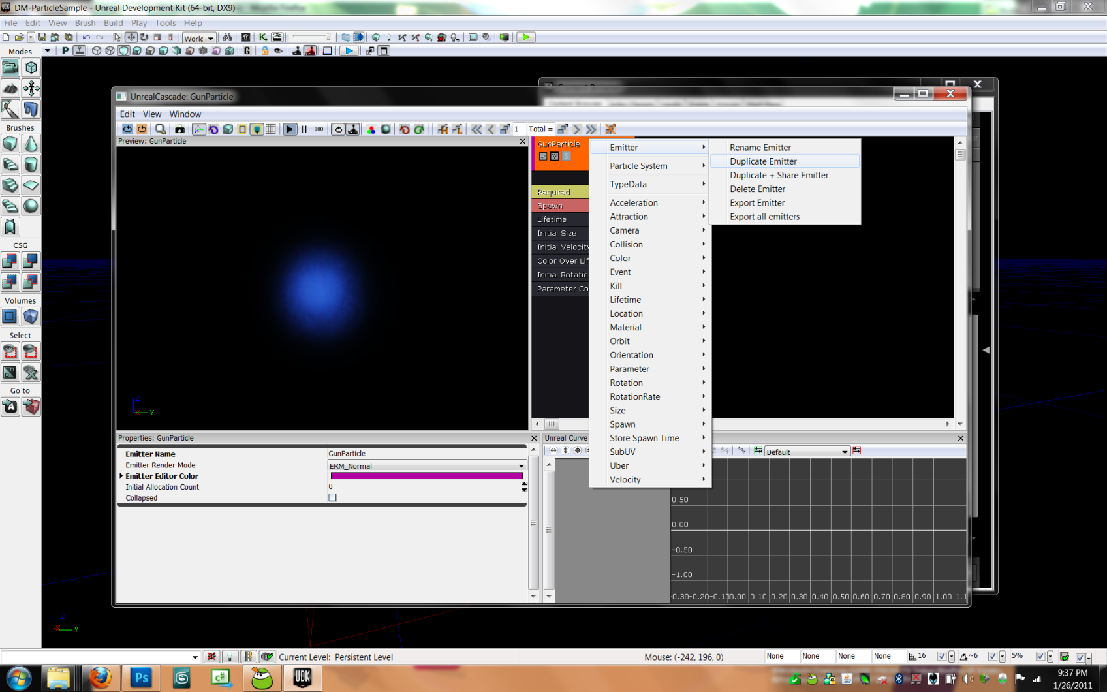Click the Emitter Name input field
Viewport: 1107px width, 692px height.
pyautogui.click(x=427, y=454)
